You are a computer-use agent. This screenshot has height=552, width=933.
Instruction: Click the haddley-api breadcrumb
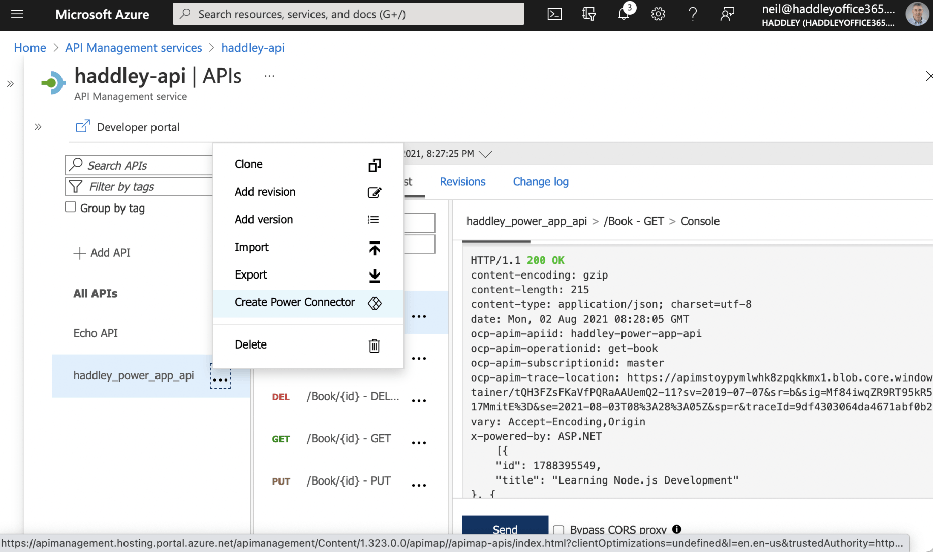click(253, 48)
